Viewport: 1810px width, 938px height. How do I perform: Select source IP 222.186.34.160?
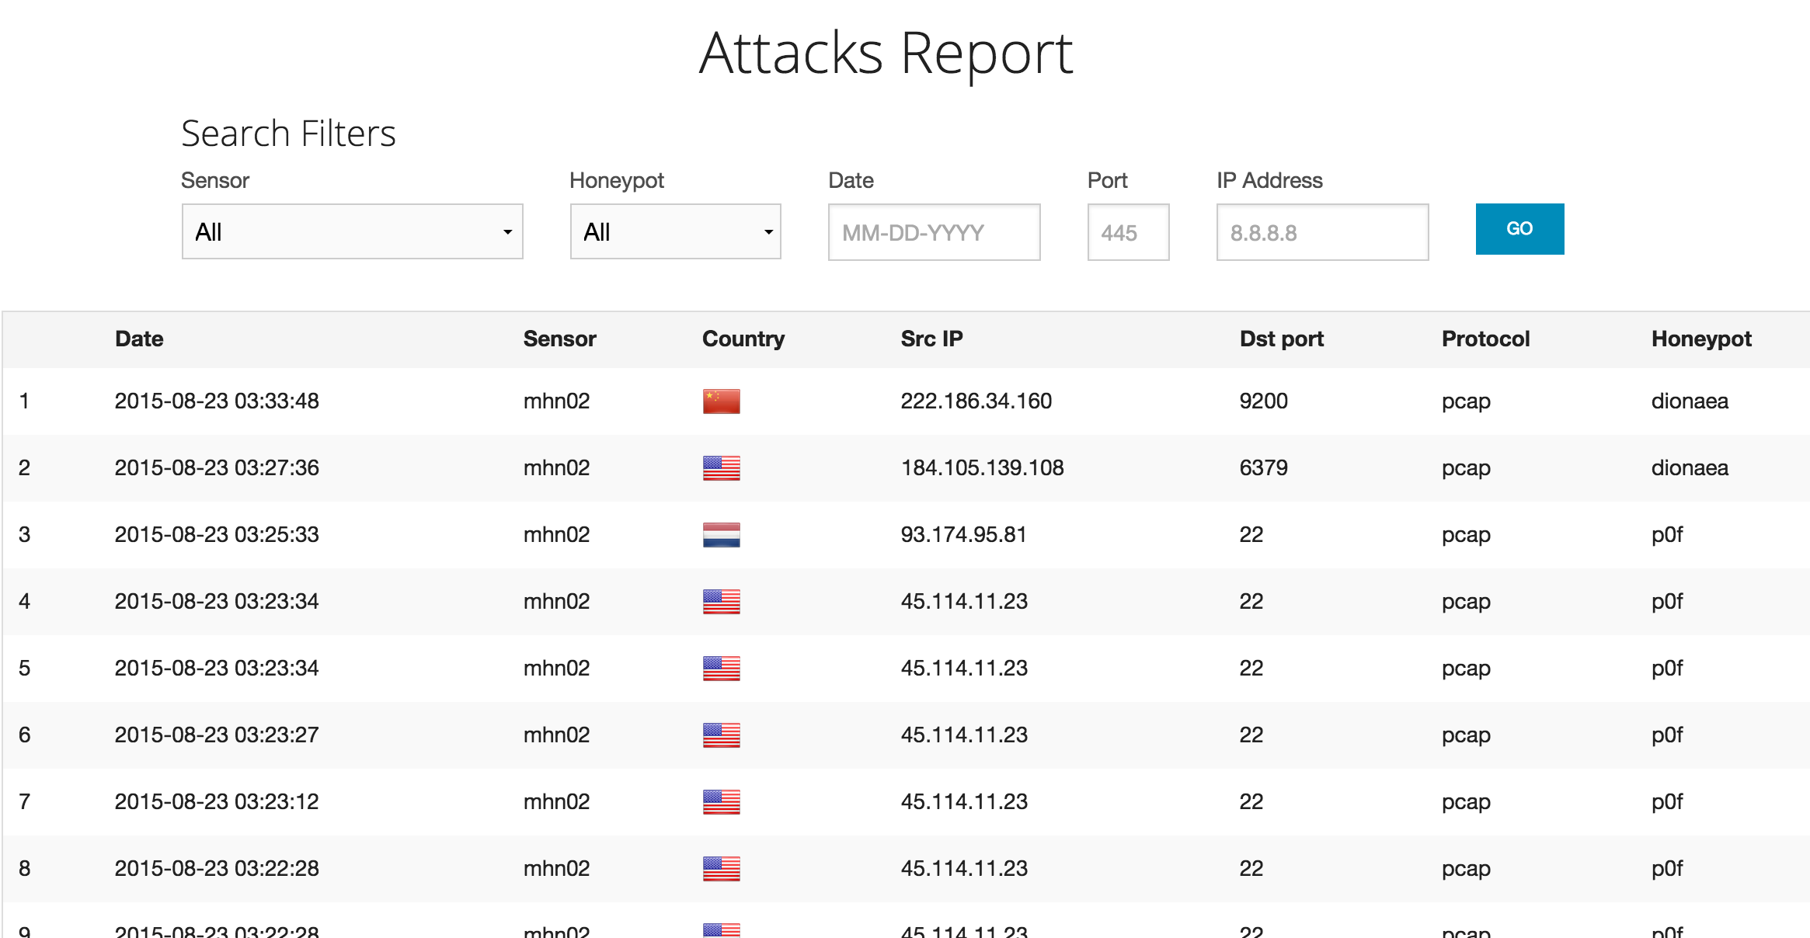tap(976, 401)
